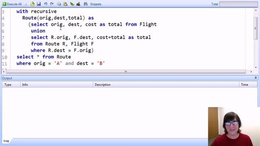This screenshot has height=146, width=260.
Task: Click the editor vertical scrollbar thumb
Action: (256, 28)
